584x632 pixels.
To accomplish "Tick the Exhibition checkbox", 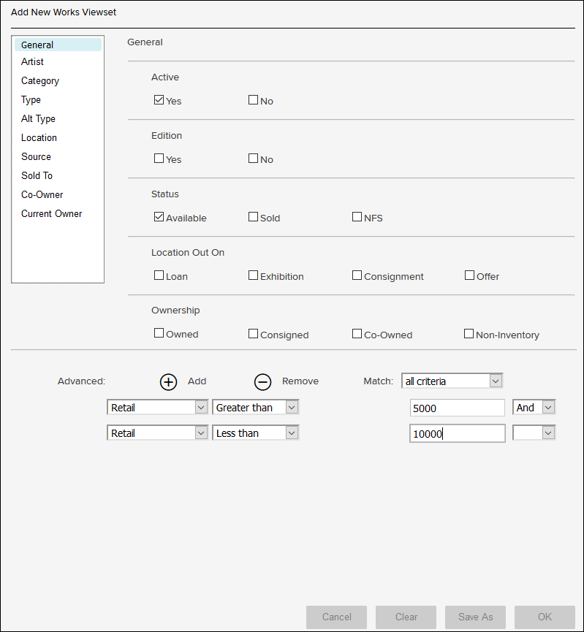I will (253, 275).
